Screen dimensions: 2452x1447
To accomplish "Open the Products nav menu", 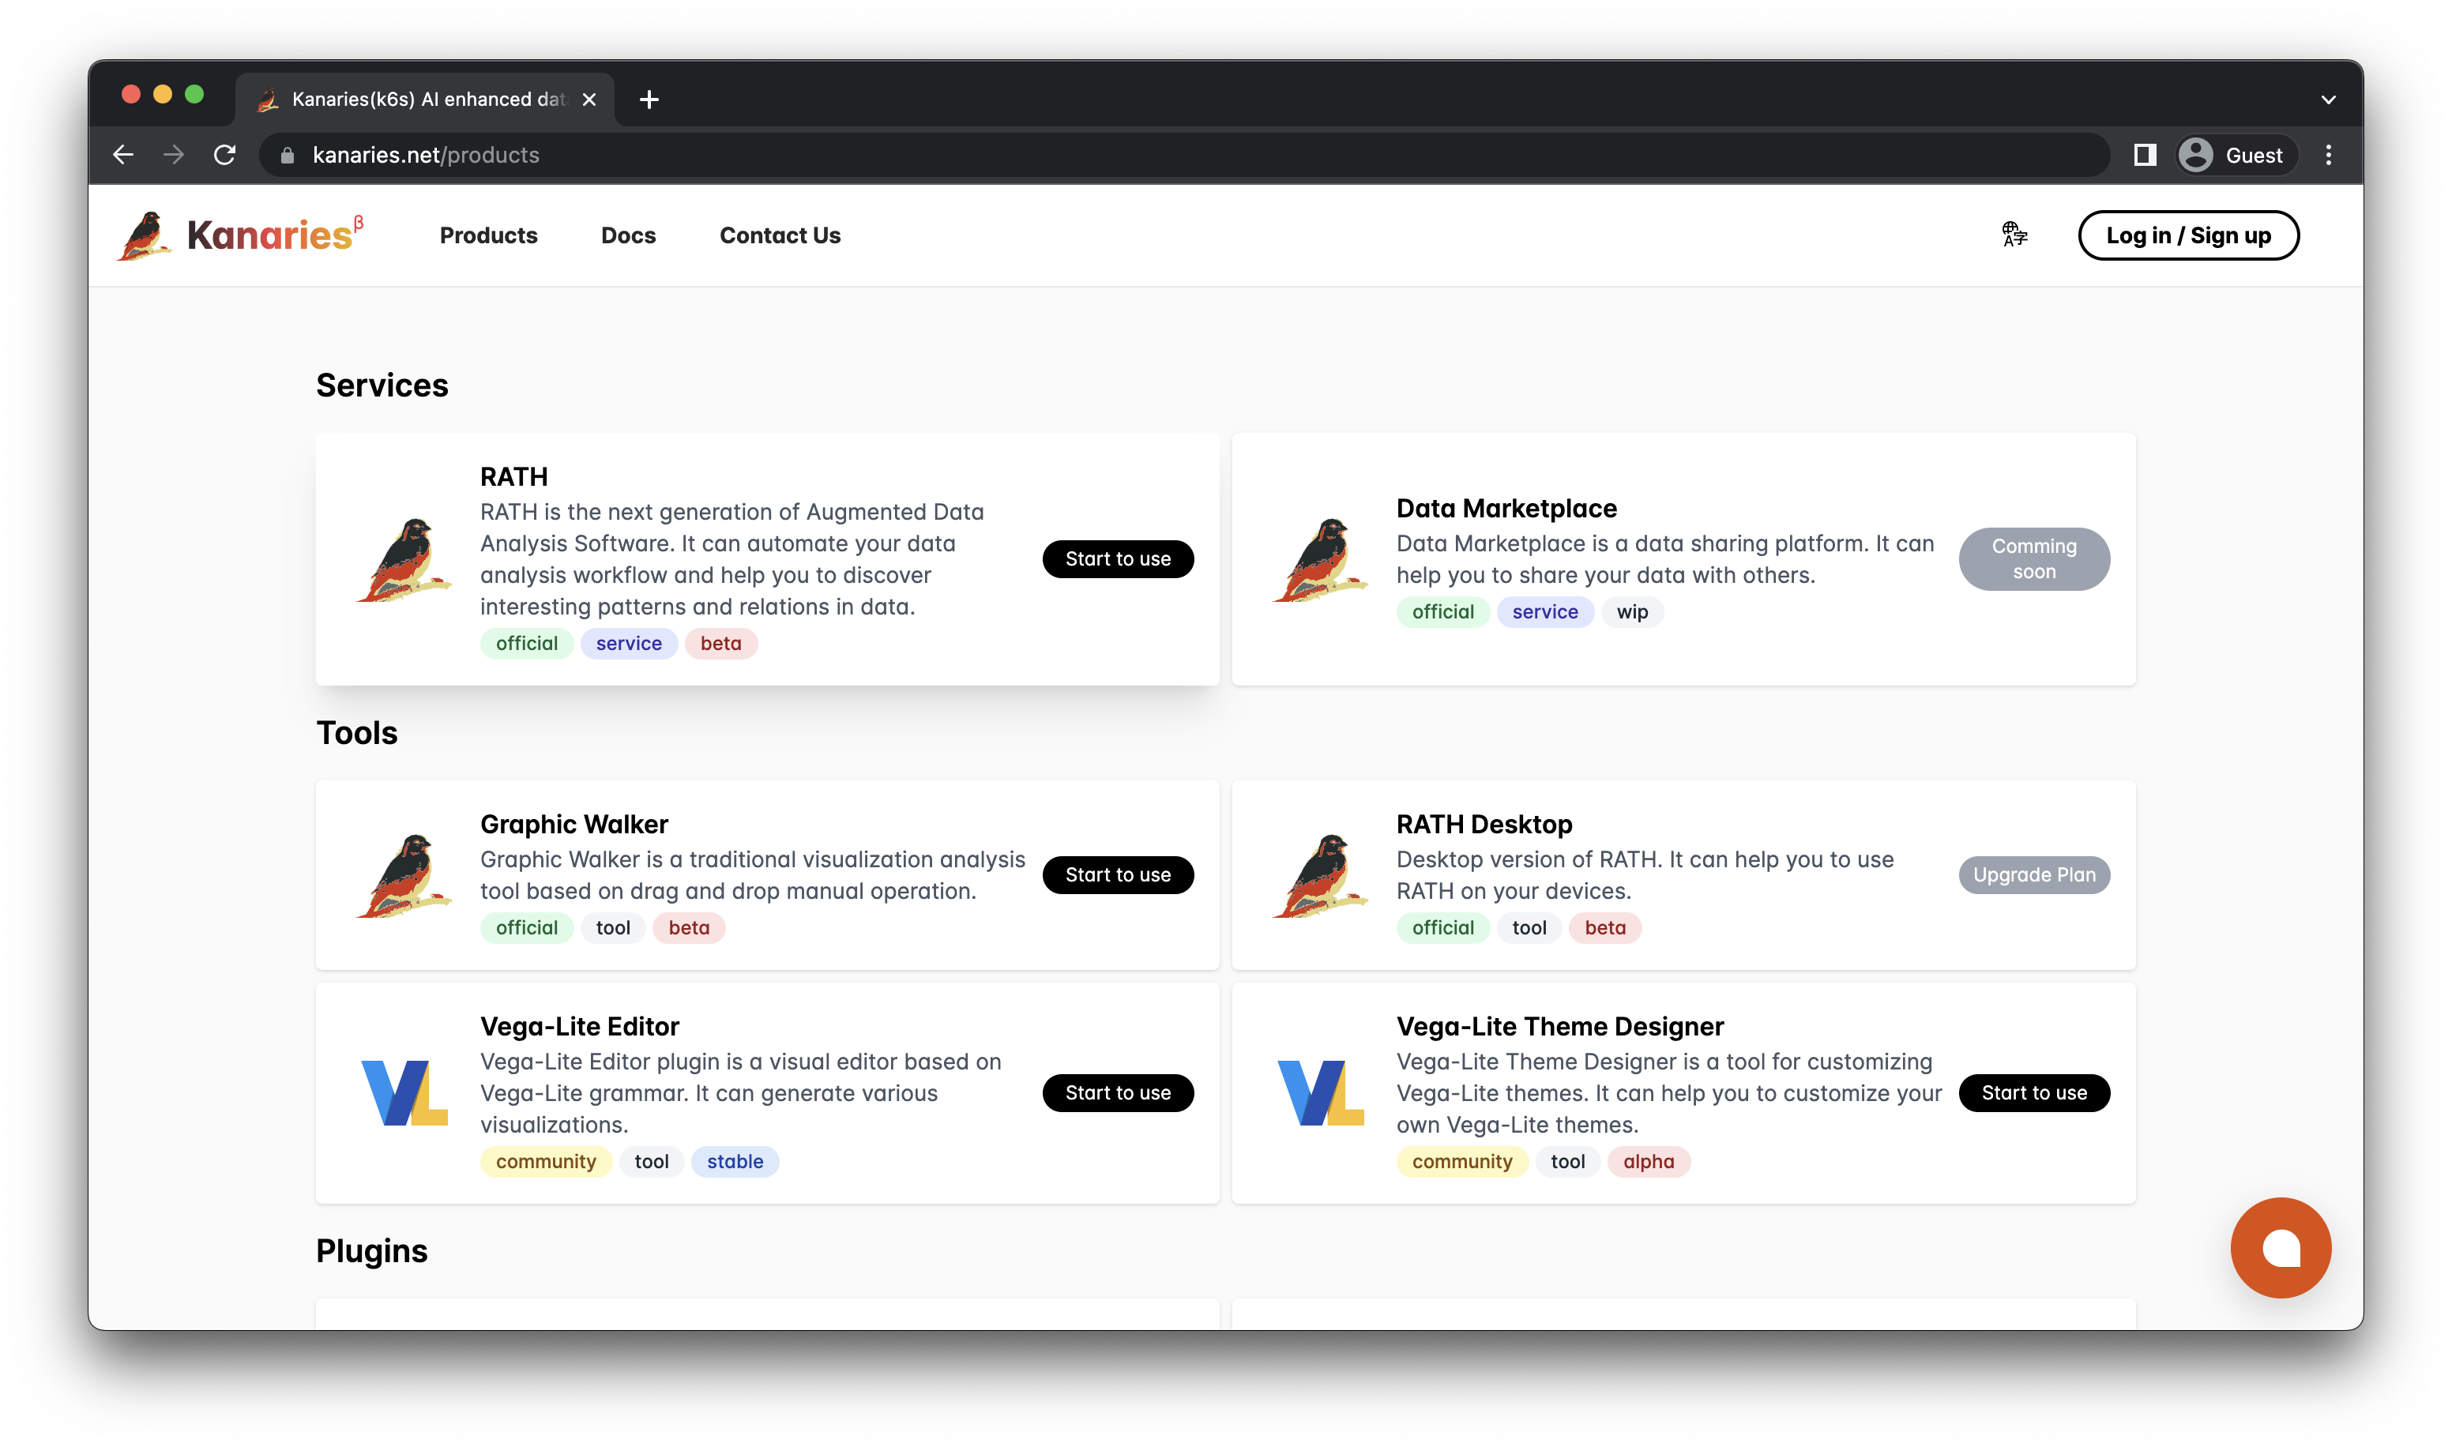I will click(488, 235).
